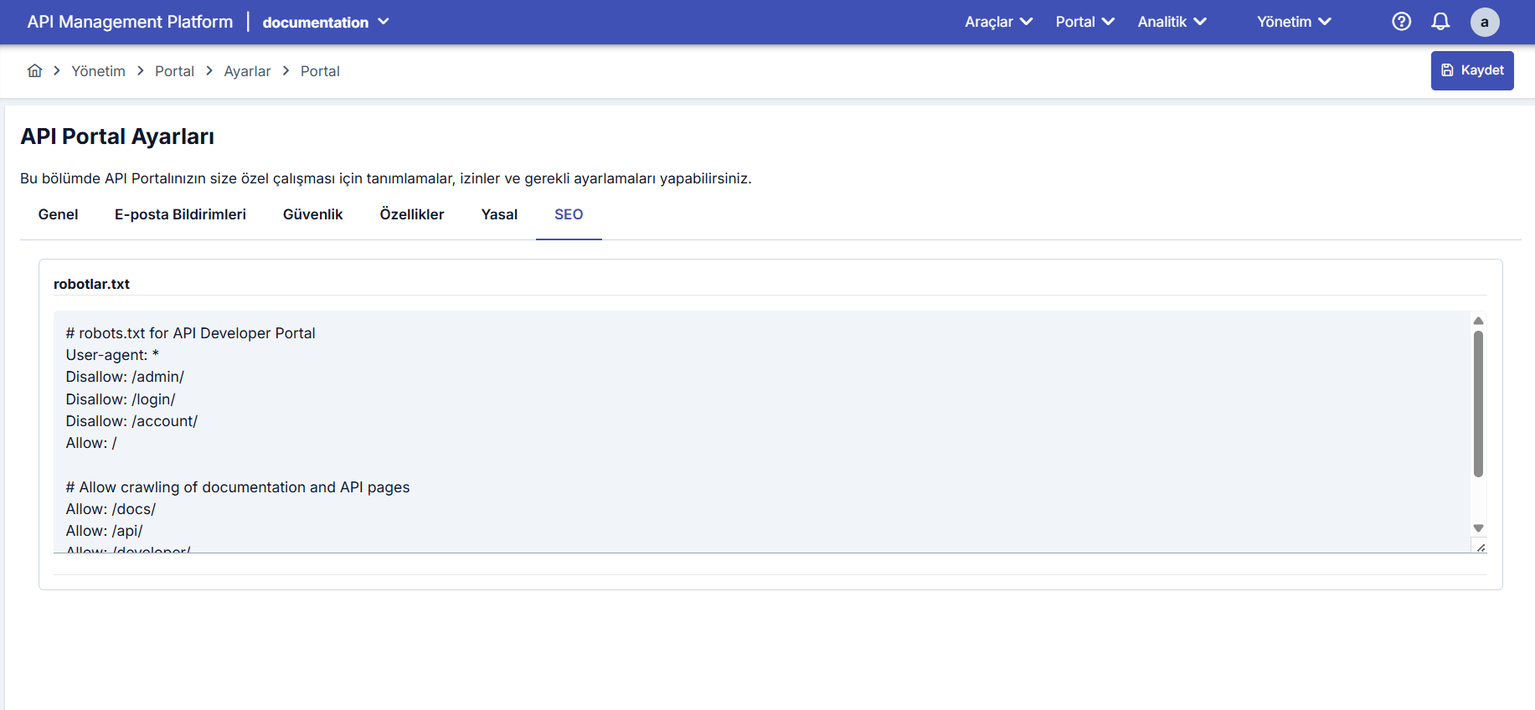Select the Güvenlik tab

(x=312, y=214)
